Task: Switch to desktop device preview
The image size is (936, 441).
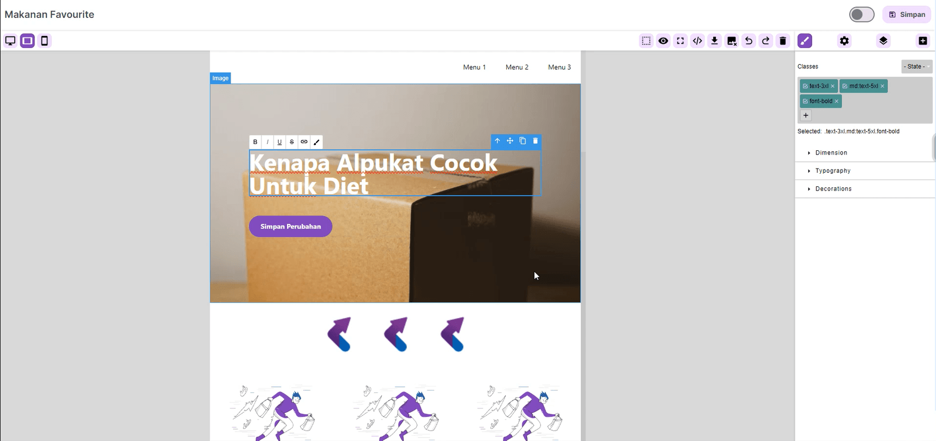Action: click(x=10, y=41)
